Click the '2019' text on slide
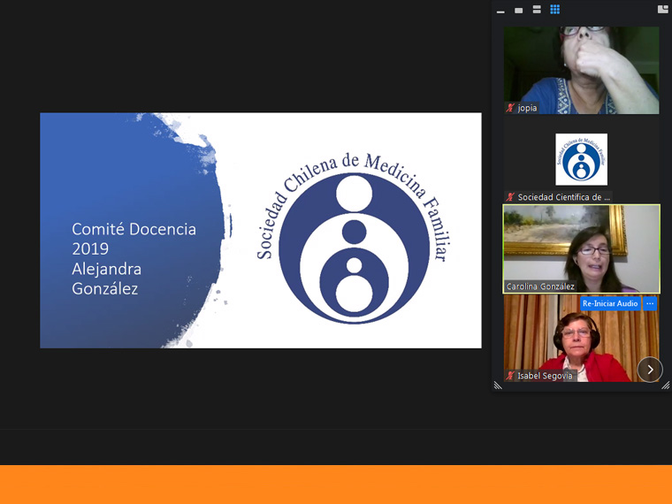Image resolution: width=672 pixels, height=504 pixels. point(90,249)
